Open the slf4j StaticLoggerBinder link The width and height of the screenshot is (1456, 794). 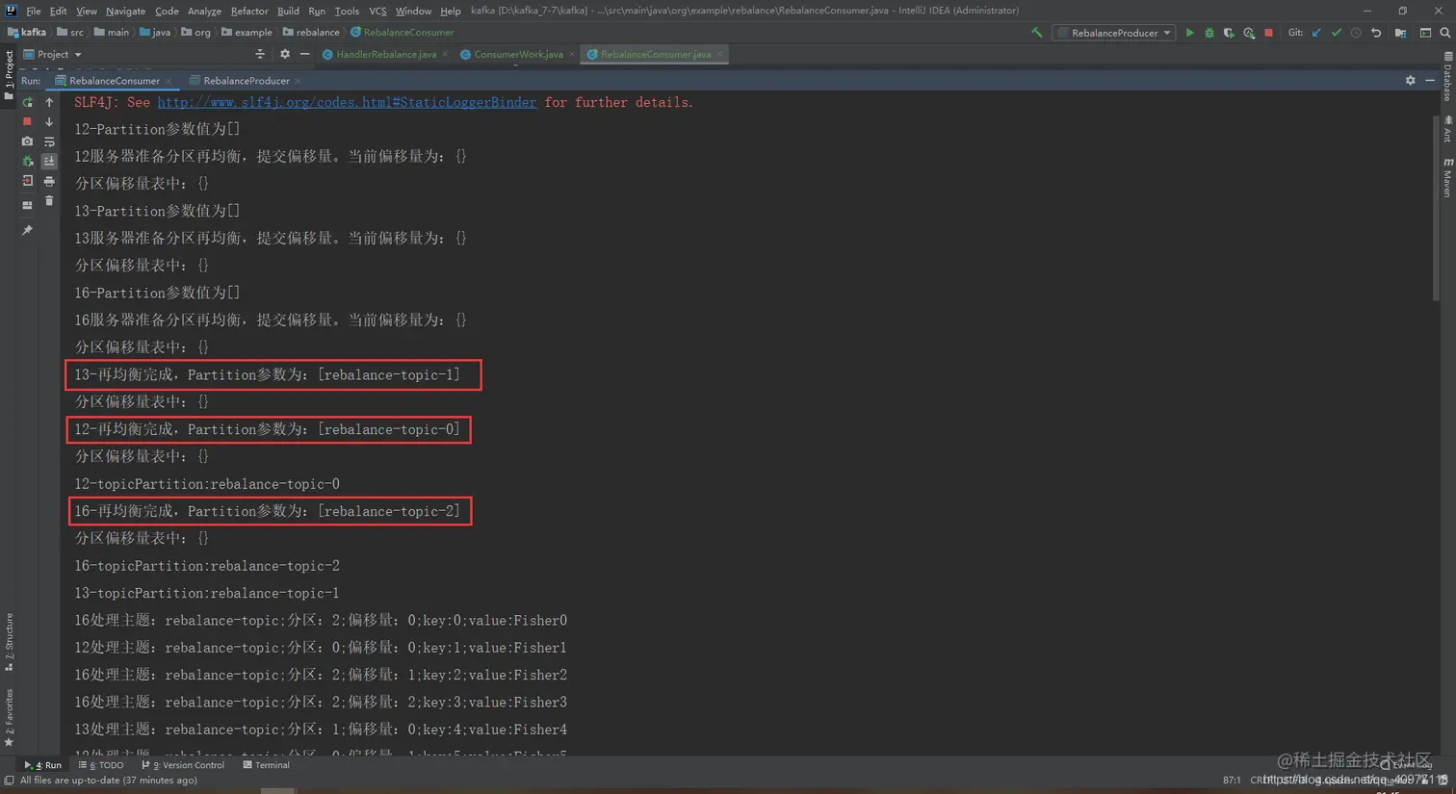click(x=347, y=102)
